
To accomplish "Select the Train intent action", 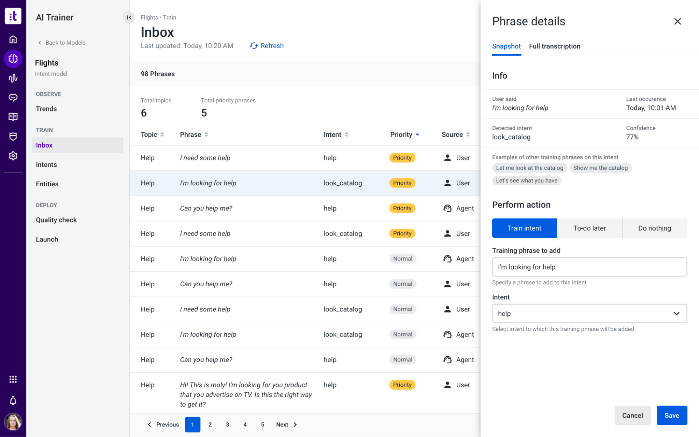I will pyautogui.click(x=524, y=228).
